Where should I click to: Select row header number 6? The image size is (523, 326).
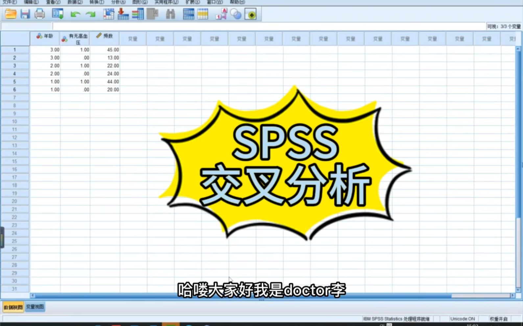coord(15,90)
